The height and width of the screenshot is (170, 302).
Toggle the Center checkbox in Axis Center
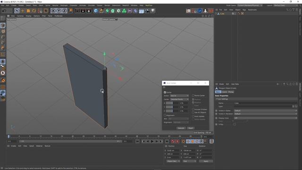click(165, 93)
